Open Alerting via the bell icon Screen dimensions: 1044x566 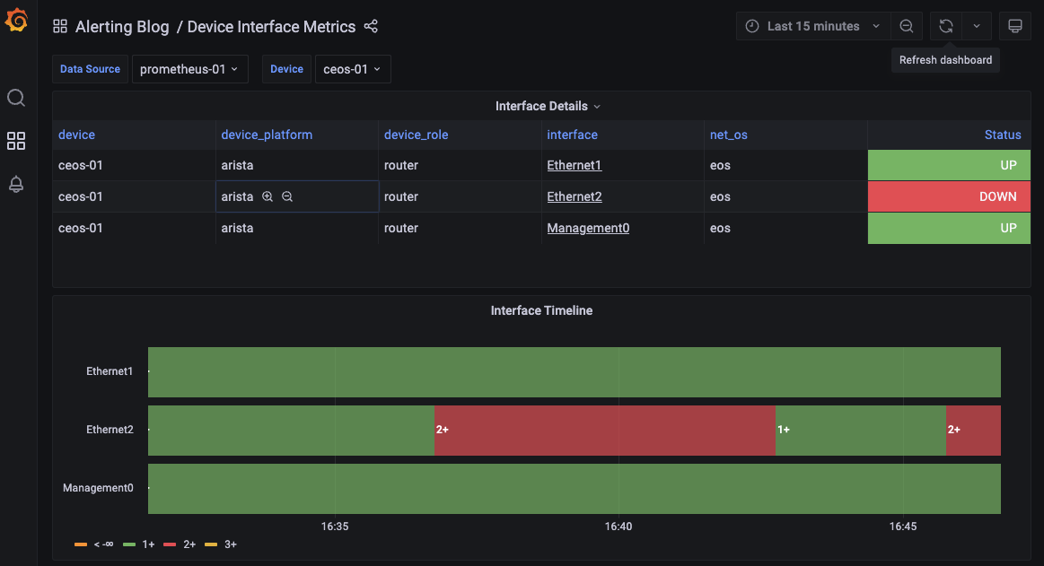pyautogui.click(x=15, y=183)
